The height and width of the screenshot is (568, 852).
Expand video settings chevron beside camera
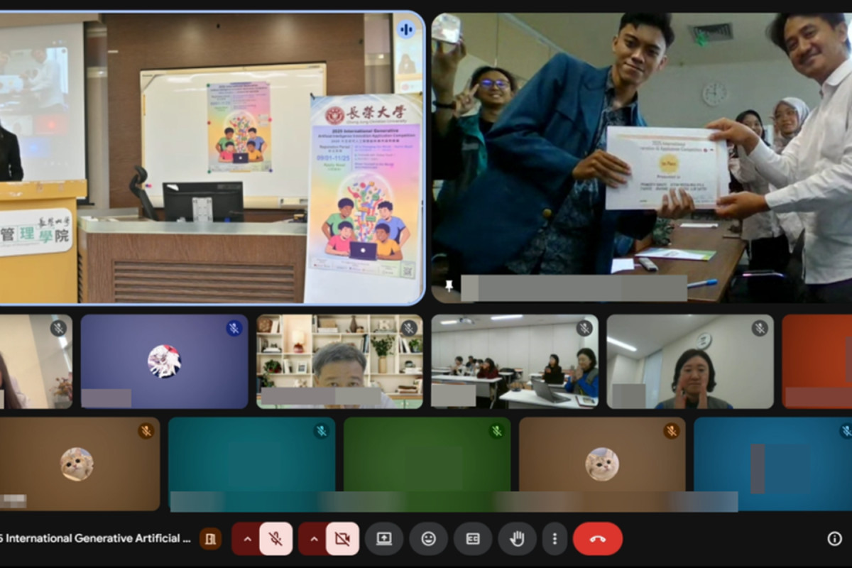coord(313,539)
